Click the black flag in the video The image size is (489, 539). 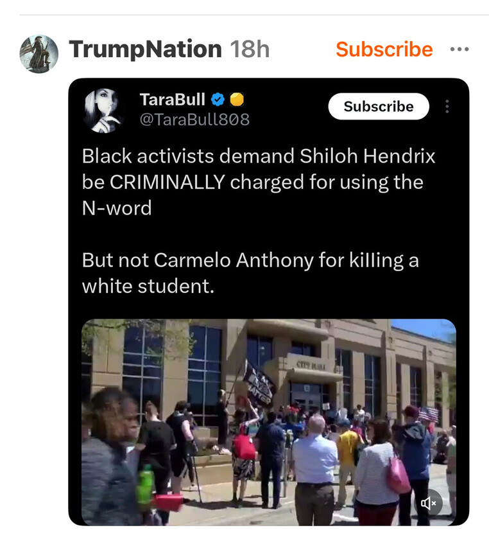coord(259,385)
